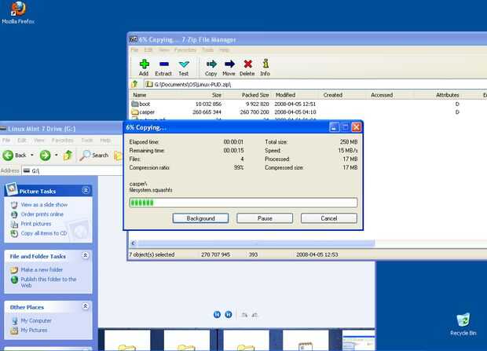Click Back button in Explorer window

[15, 155]
